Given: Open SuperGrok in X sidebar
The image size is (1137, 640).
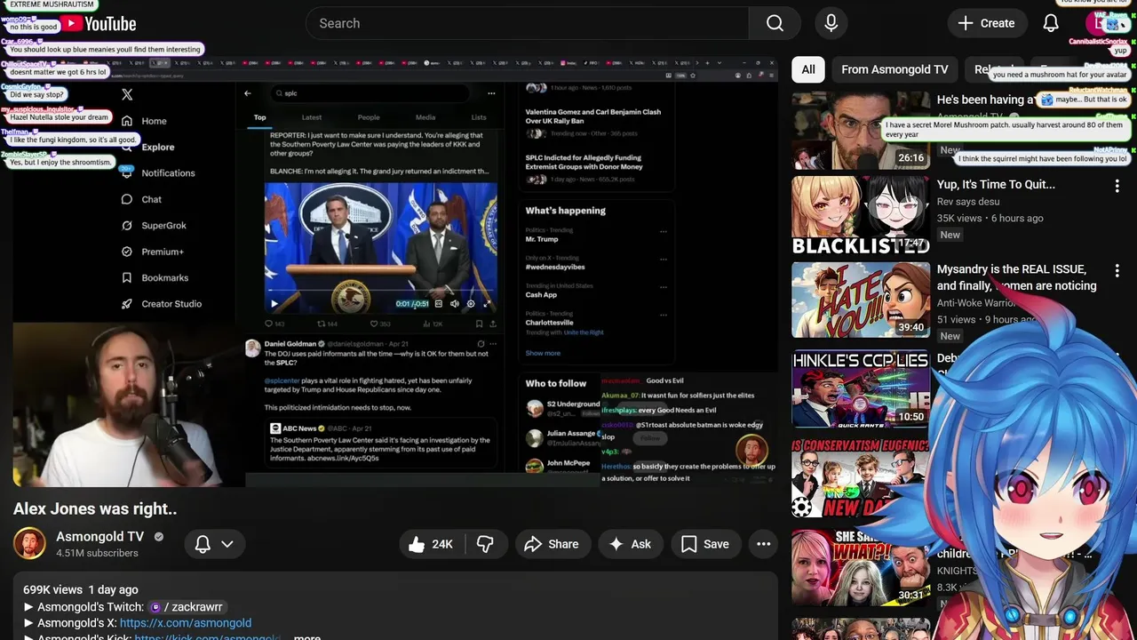Looking at the screenshot, I should (154, 226).
